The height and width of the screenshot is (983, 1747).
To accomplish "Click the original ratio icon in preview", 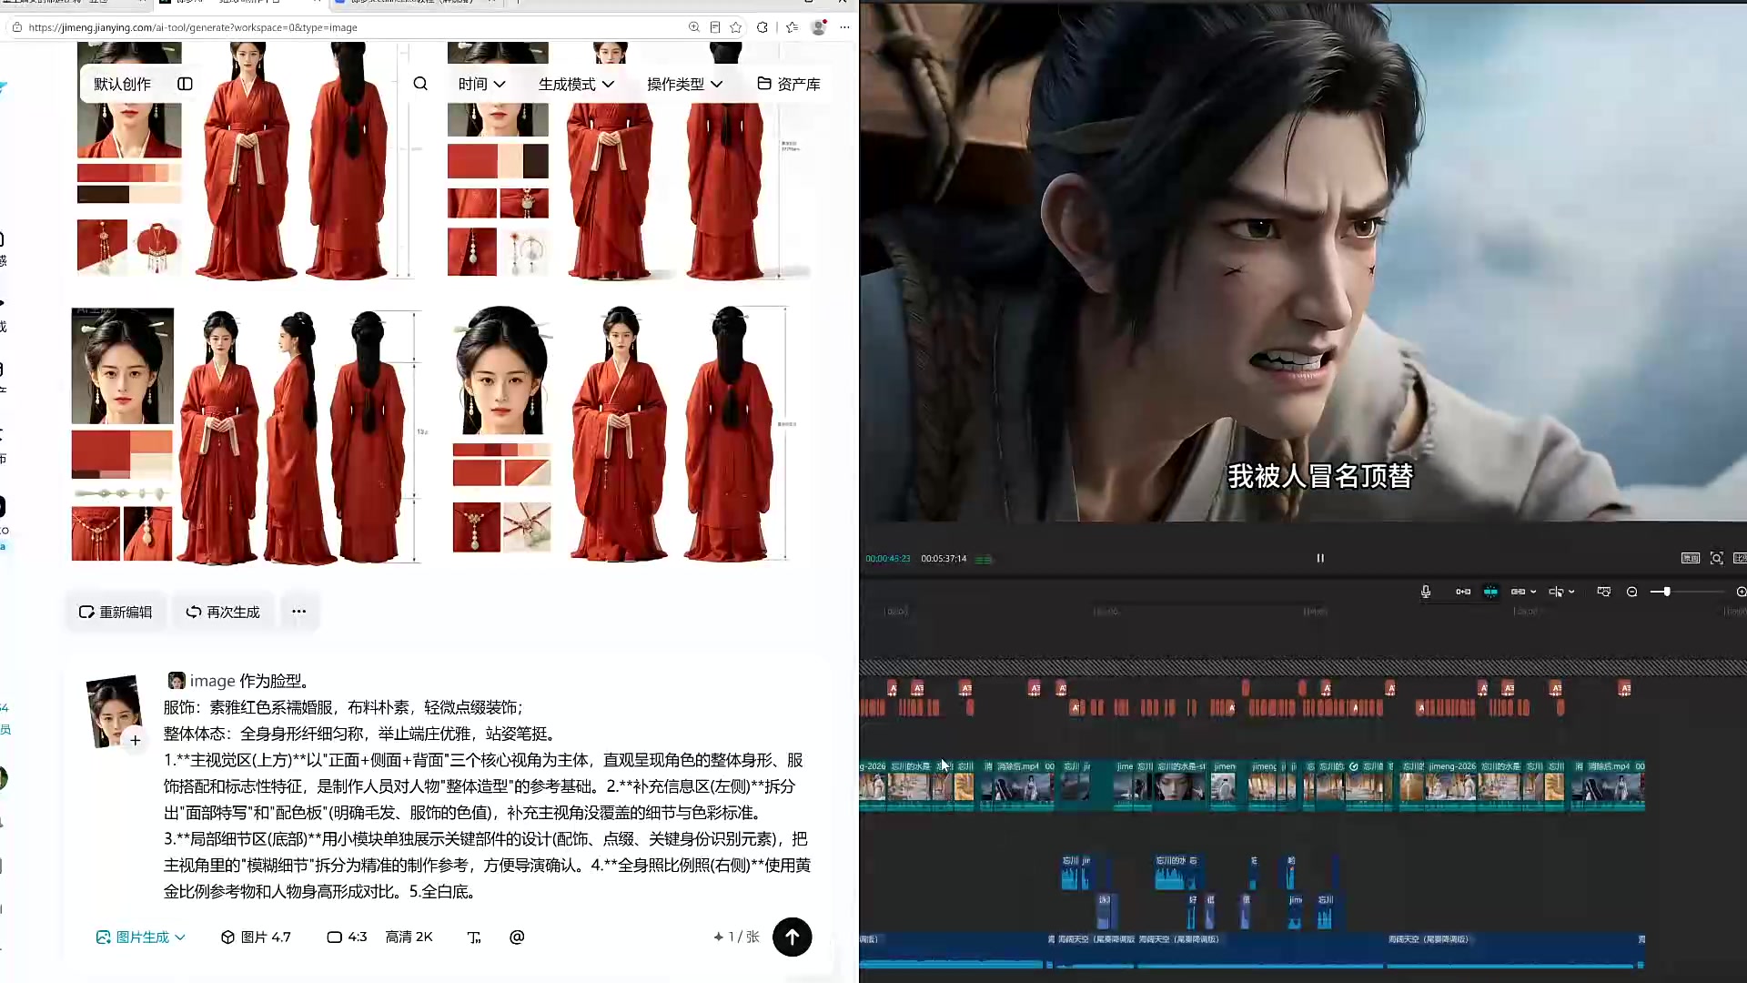I will point(1691,558).
